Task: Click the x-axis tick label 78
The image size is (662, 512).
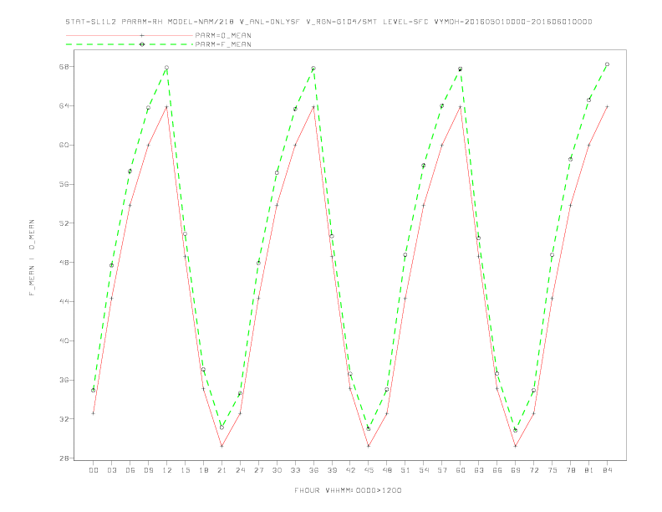Action: (x=571, y=470)
